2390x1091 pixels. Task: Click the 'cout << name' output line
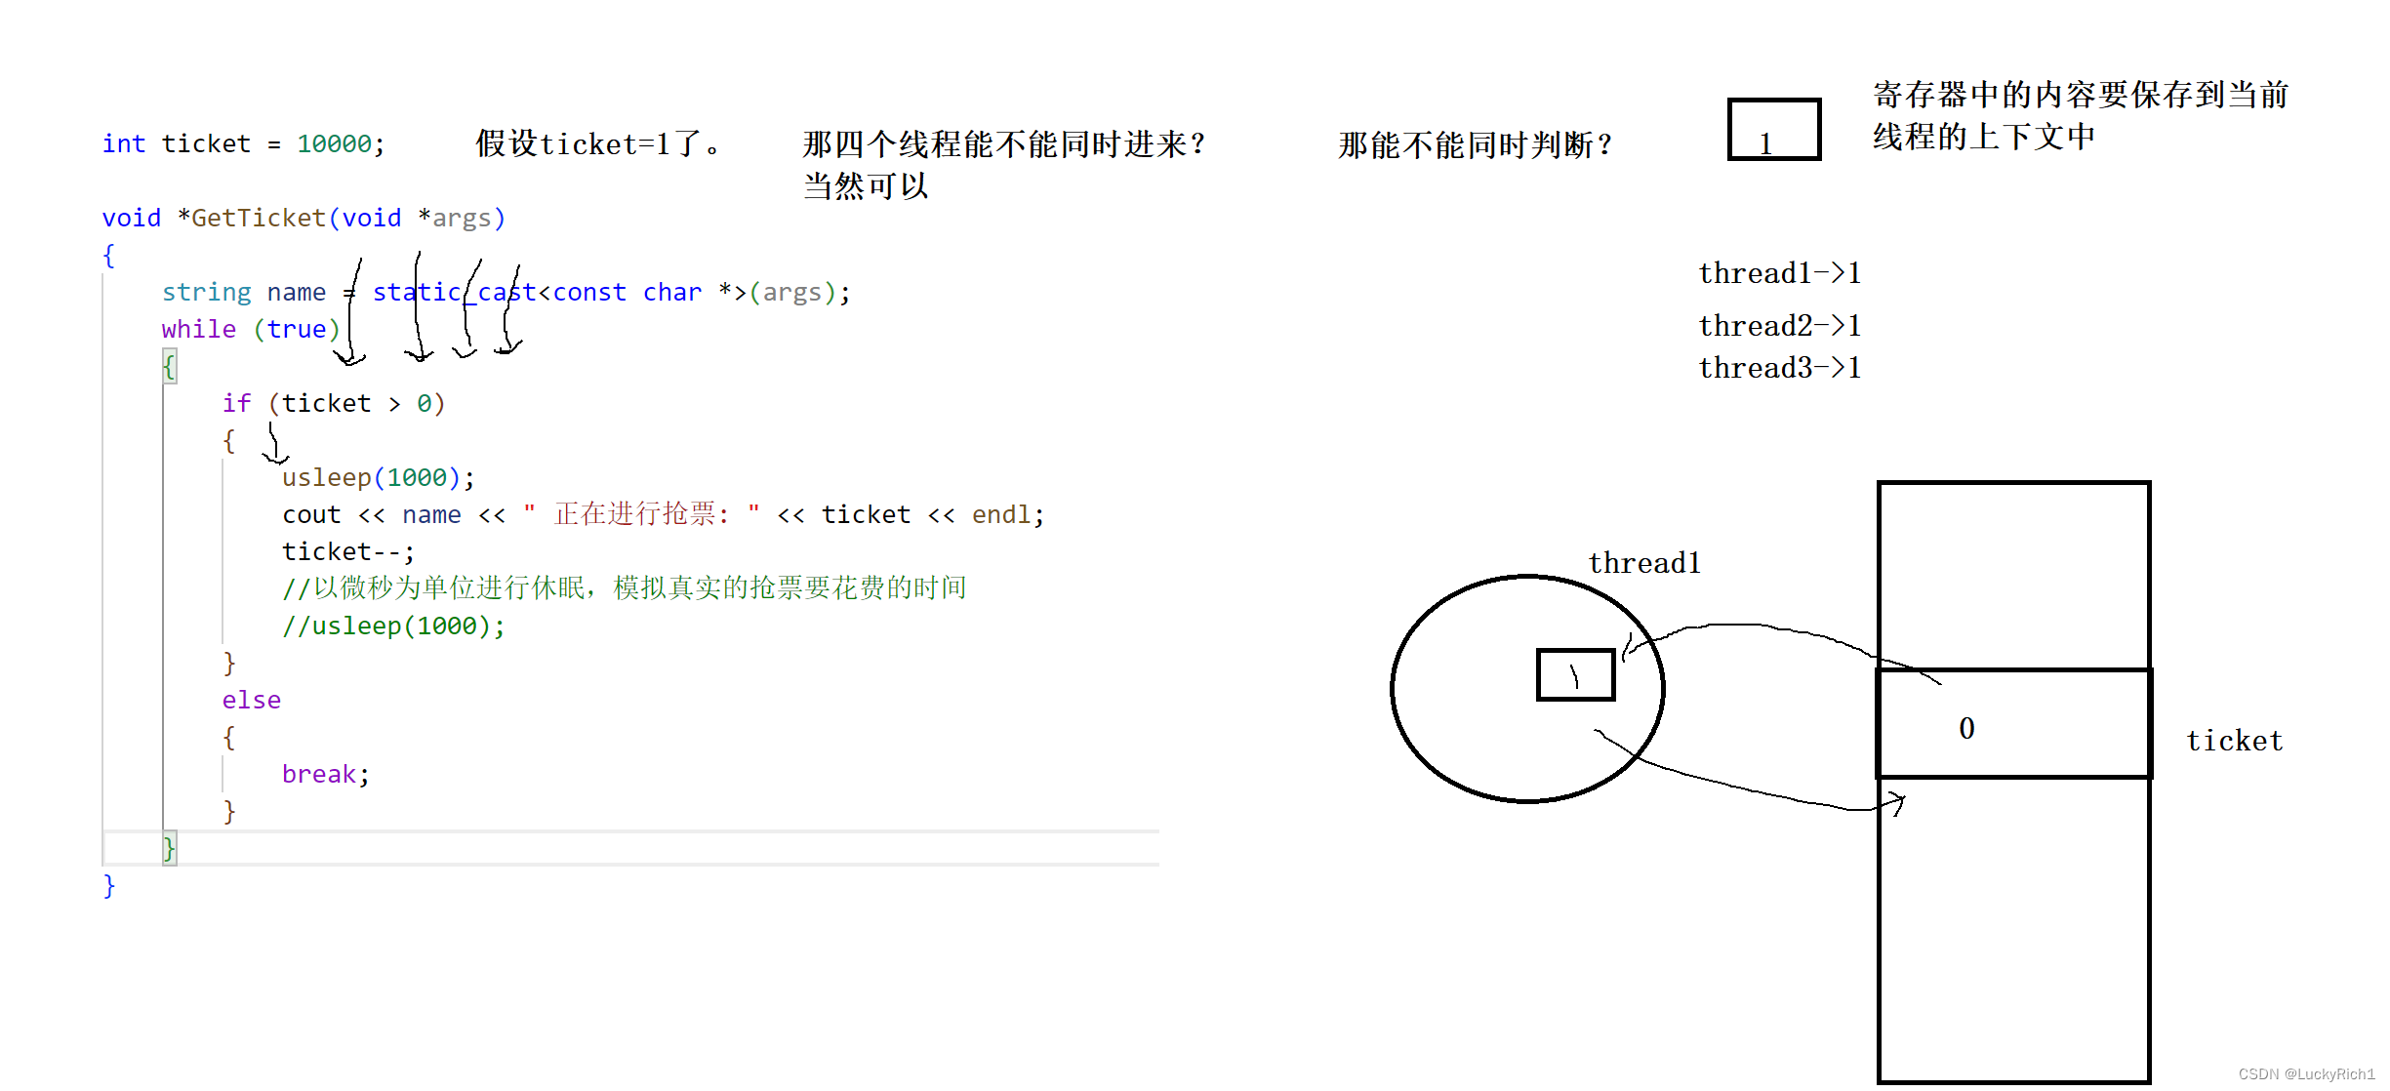click(x=664, y=514)
